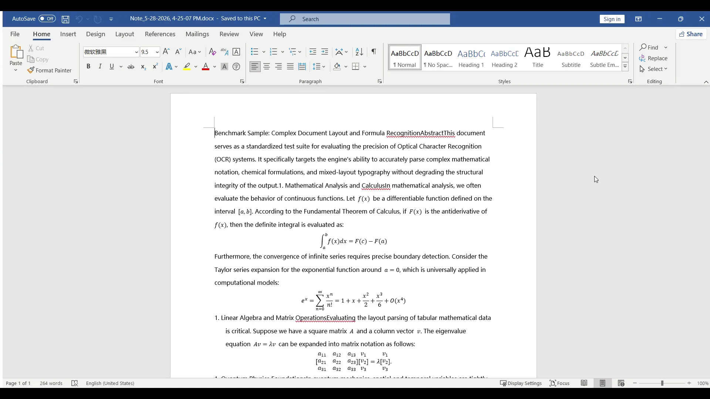Image resolution: width=710 pixels, height=399 pixels.
Task: Toggle AutoSave switch
Action: [47, 19]
